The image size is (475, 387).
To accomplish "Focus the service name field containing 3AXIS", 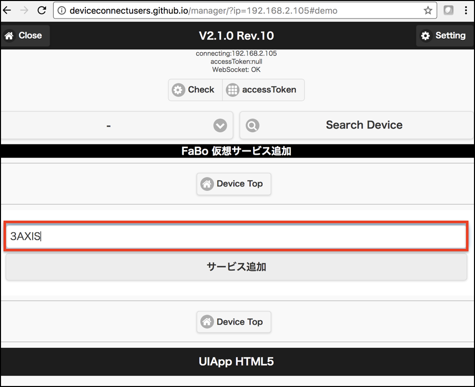I will 236,236.
